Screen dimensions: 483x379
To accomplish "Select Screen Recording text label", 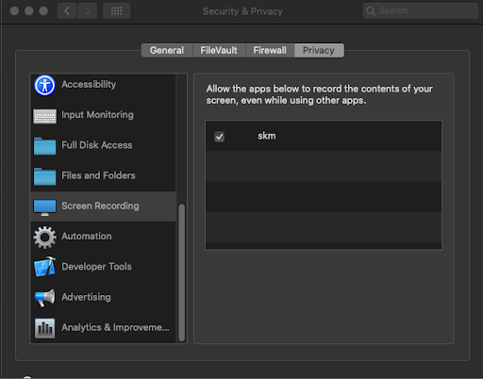I will click(x=100, y=206).
